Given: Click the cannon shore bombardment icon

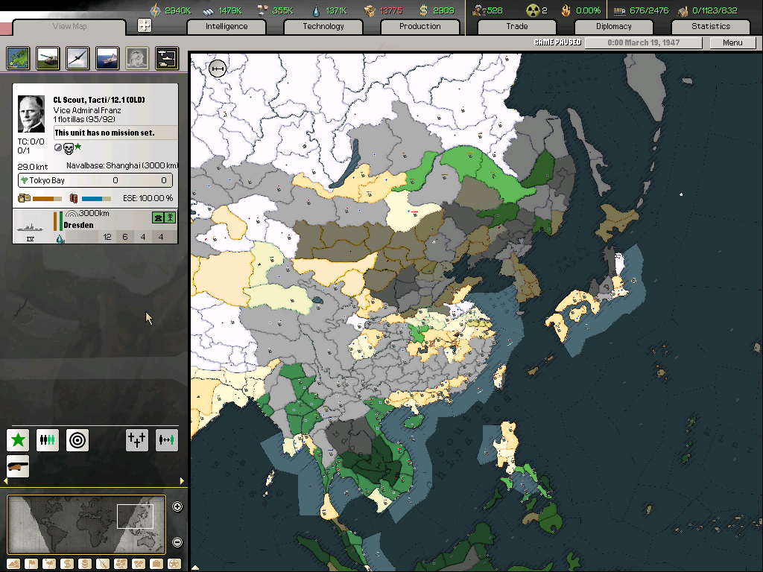Looking at the screenshot, I should [x=18, y=466].
